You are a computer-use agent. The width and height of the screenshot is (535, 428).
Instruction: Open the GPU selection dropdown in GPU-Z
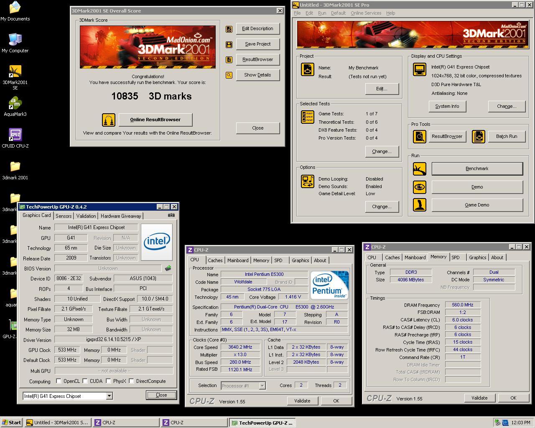tap(109, 396)
